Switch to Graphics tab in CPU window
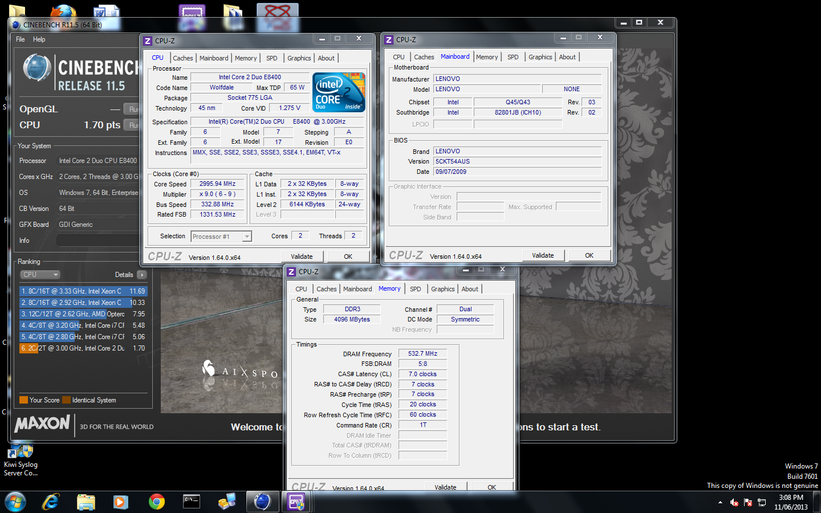 (299, 58)
